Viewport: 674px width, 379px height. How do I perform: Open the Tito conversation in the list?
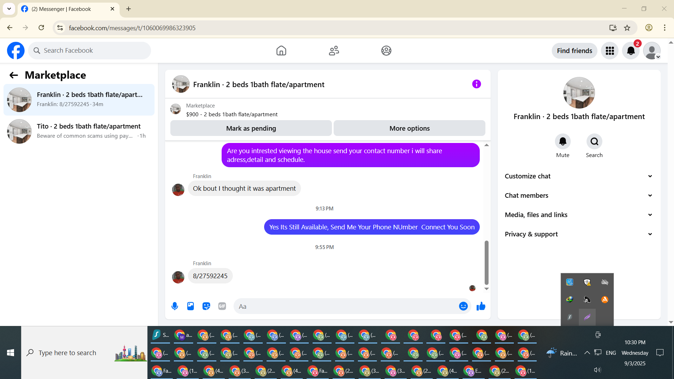coord(79,131)
